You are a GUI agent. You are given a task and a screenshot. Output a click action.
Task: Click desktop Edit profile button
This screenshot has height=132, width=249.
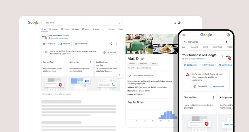pos(49,44)
